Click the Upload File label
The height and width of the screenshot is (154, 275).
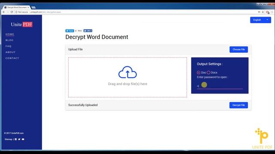tap(76, 50)
